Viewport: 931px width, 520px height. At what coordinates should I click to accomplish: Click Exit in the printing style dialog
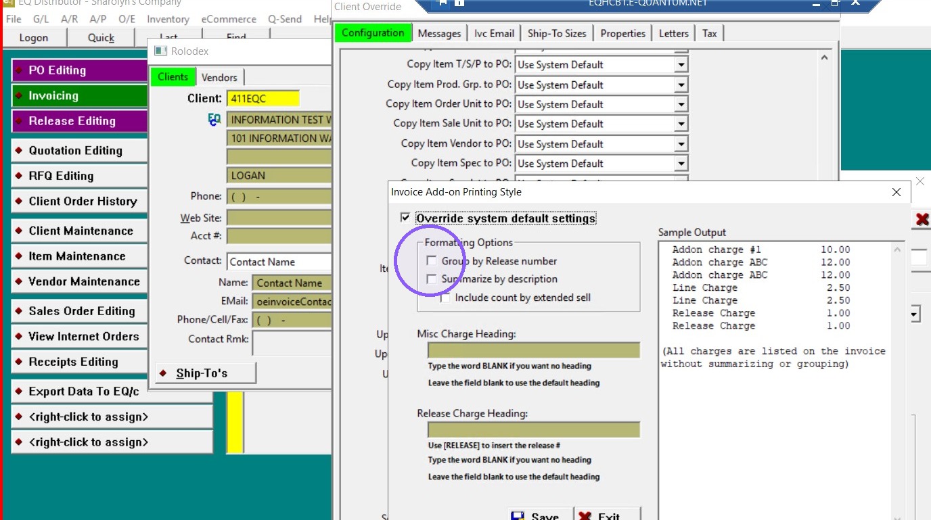pos(607,513)
